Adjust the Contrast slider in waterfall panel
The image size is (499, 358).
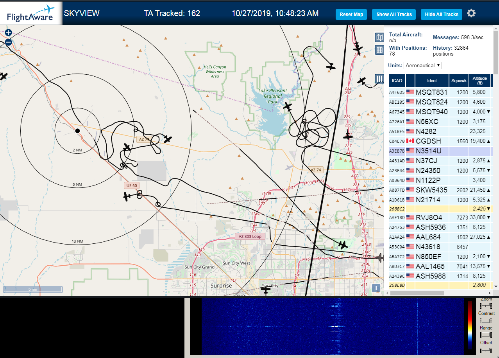(x=486, y=320)
